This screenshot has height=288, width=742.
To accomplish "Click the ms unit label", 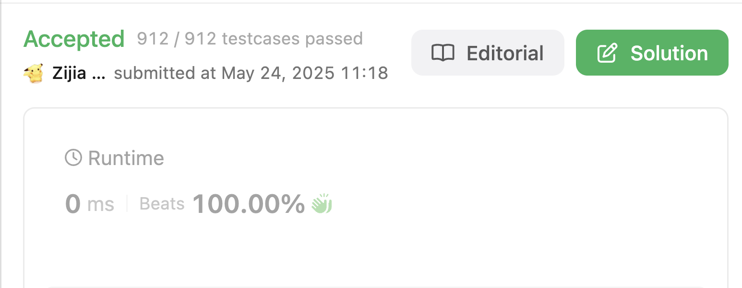I will tap(101, 205).
